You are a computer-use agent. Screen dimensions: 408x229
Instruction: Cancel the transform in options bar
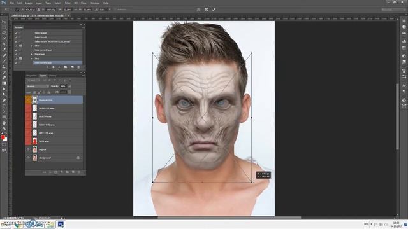point(207,10)
